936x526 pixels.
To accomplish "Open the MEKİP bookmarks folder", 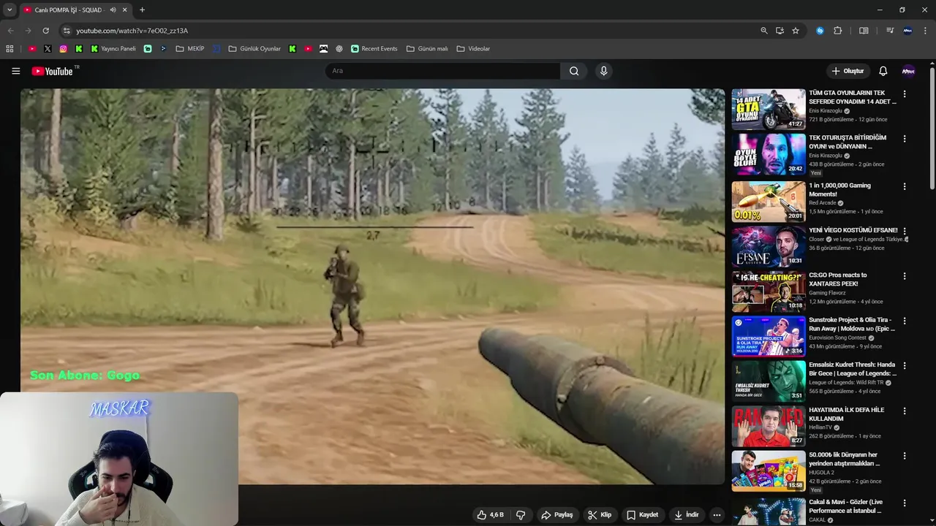I will (190, 49).
